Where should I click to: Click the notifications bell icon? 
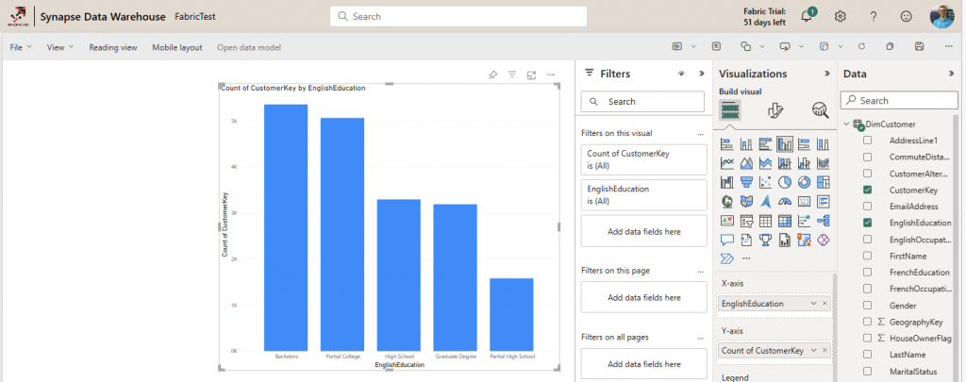[807, 16]
